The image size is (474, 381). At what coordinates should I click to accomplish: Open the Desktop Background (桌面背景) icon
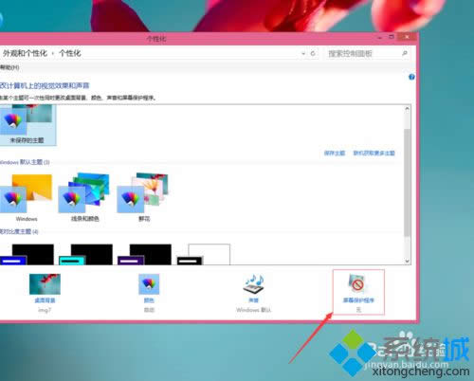click(45, 284)
